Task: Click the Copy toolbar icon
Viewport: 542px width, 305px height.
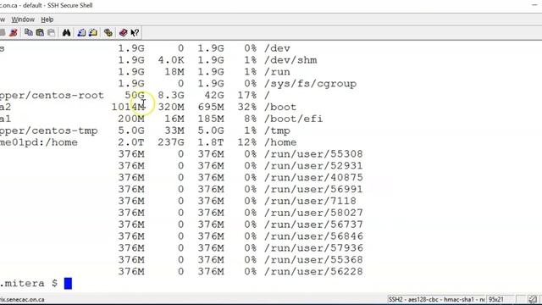Action: pos(29,32)
